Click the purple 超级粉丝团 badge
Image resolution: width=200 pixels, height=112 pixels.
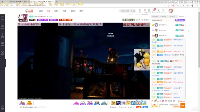53,20
